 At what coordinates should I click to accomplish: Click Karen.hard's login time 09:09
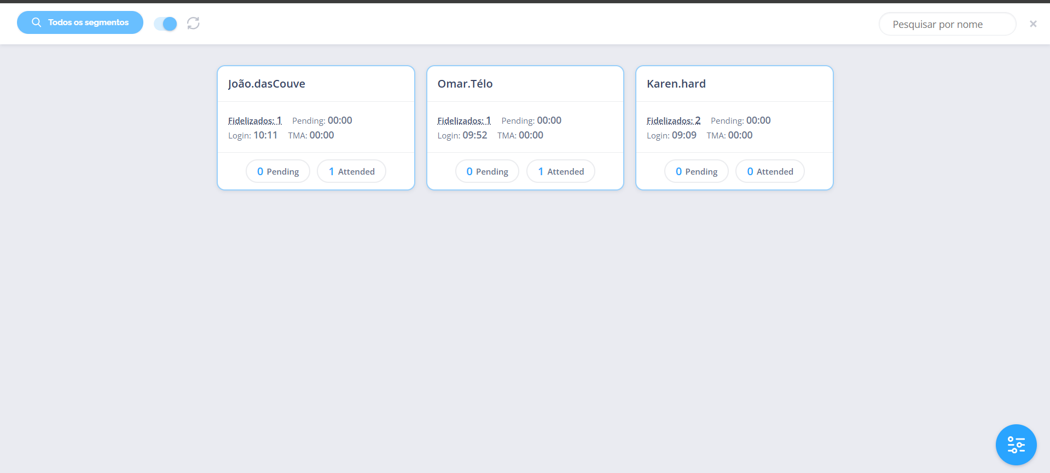tap(684, 135)
